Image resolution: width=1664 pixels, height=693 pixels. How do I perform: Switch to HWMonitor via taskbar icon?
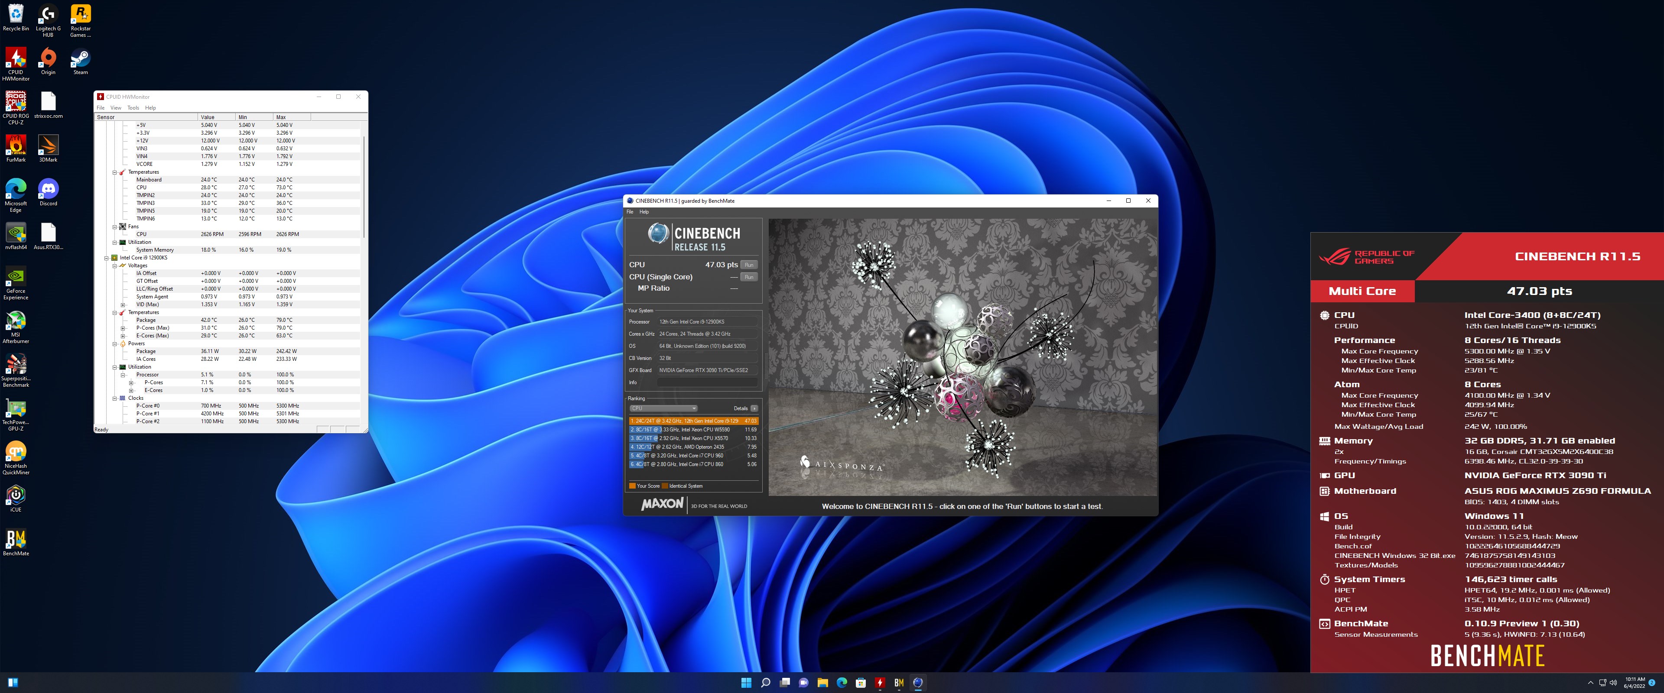click(880, 683)
